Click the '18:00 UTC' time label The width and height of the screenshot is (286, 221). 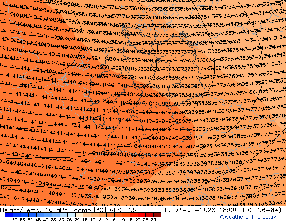click(235, 210)
